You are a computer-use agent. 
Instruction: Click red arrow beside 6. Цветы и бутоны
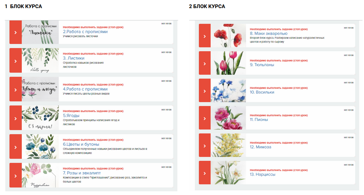tap(15, 147)
